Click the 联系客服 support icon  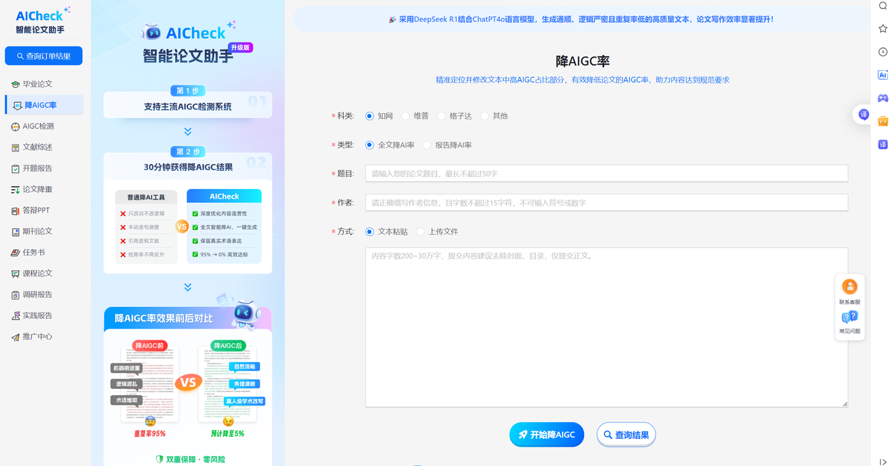point(849,287)
